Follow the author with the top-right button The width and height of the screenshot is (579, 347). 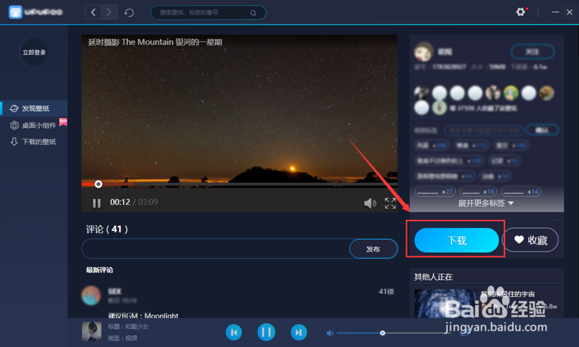coord(533,51)
